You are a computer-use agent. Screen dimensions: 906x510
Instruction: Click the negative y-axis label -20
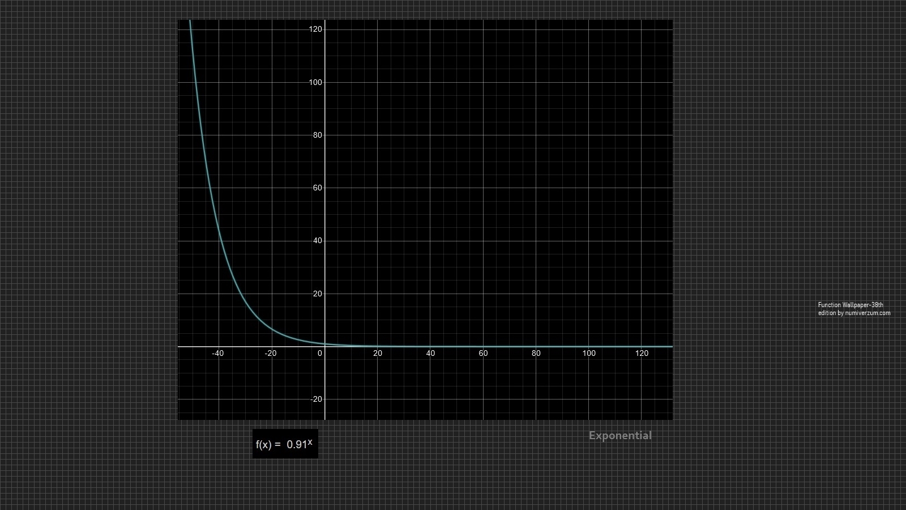[316, 399]
